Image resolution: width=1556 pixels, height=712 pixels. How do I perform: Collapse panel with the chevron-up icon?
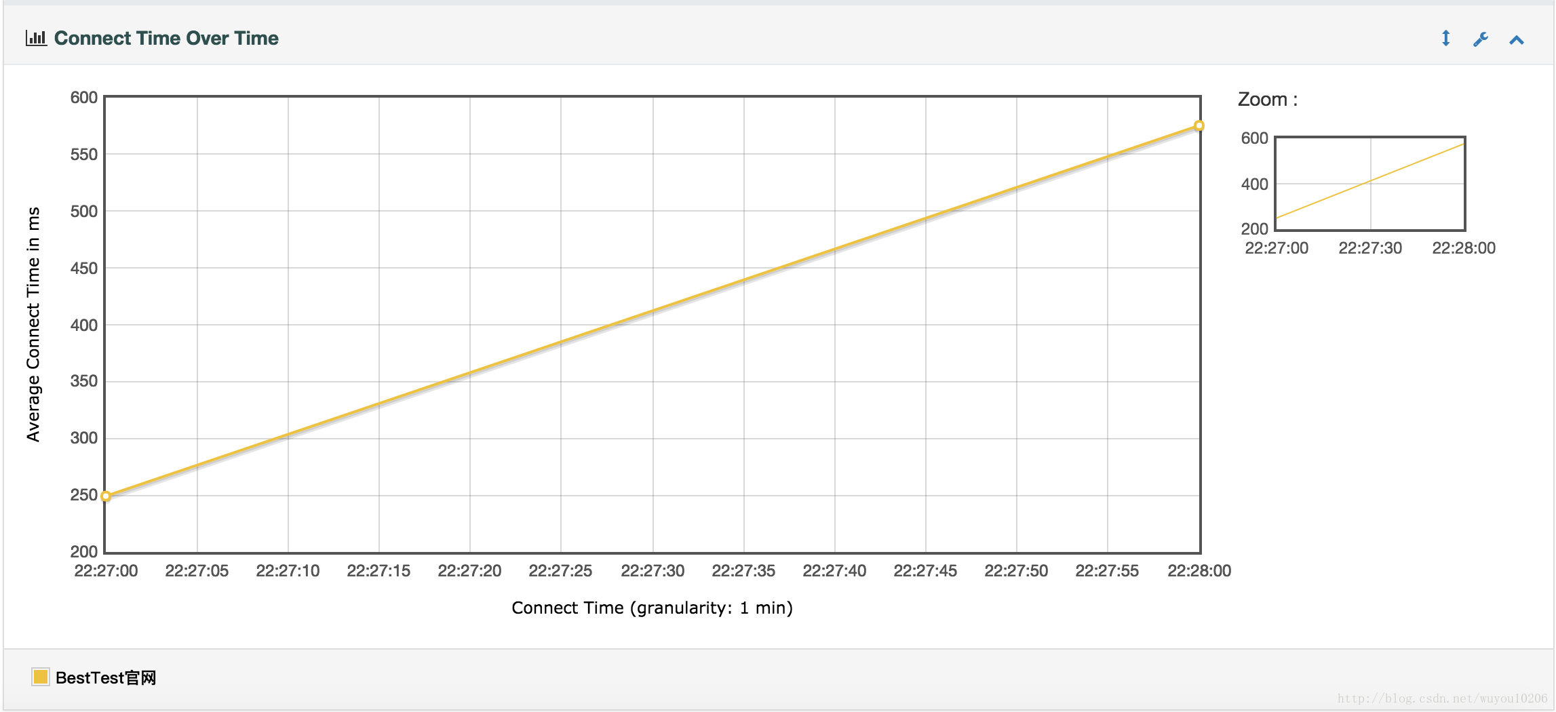pos(1517,40)
